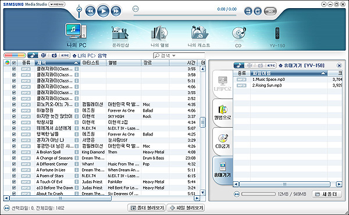
Task: Sort library by 장르 column
Action: (155, 63)
